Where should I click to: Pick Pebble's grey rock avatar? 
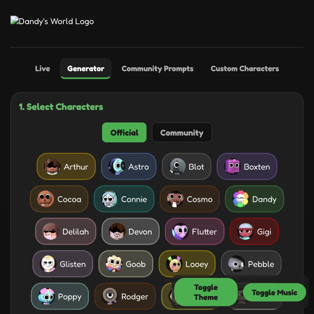click(x=237, y=264)
